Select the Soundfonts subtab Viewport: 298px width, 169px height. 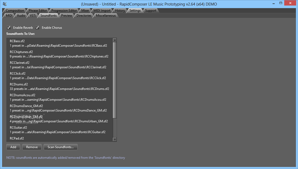(48, 16)
